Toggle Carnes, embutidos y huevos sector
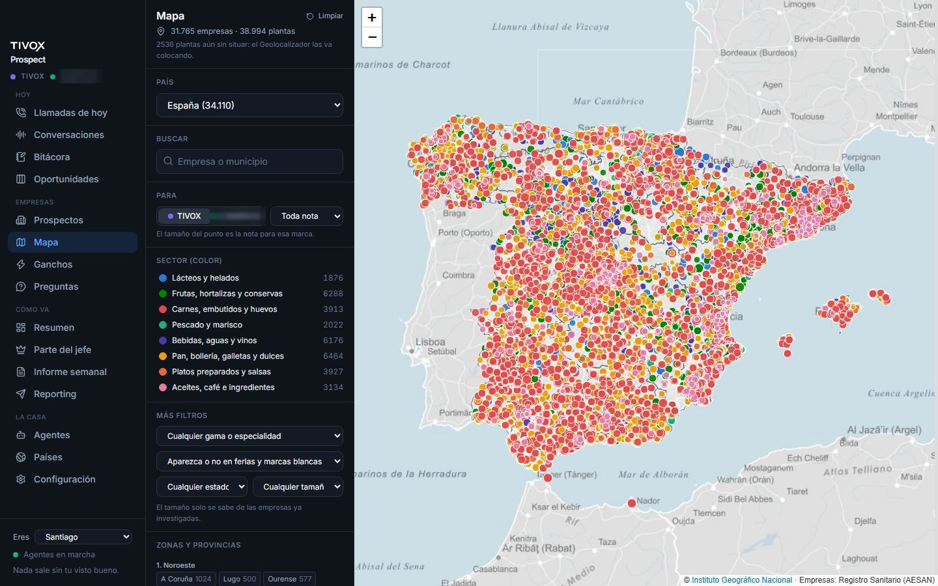938x586 pixels. [249, 309]
